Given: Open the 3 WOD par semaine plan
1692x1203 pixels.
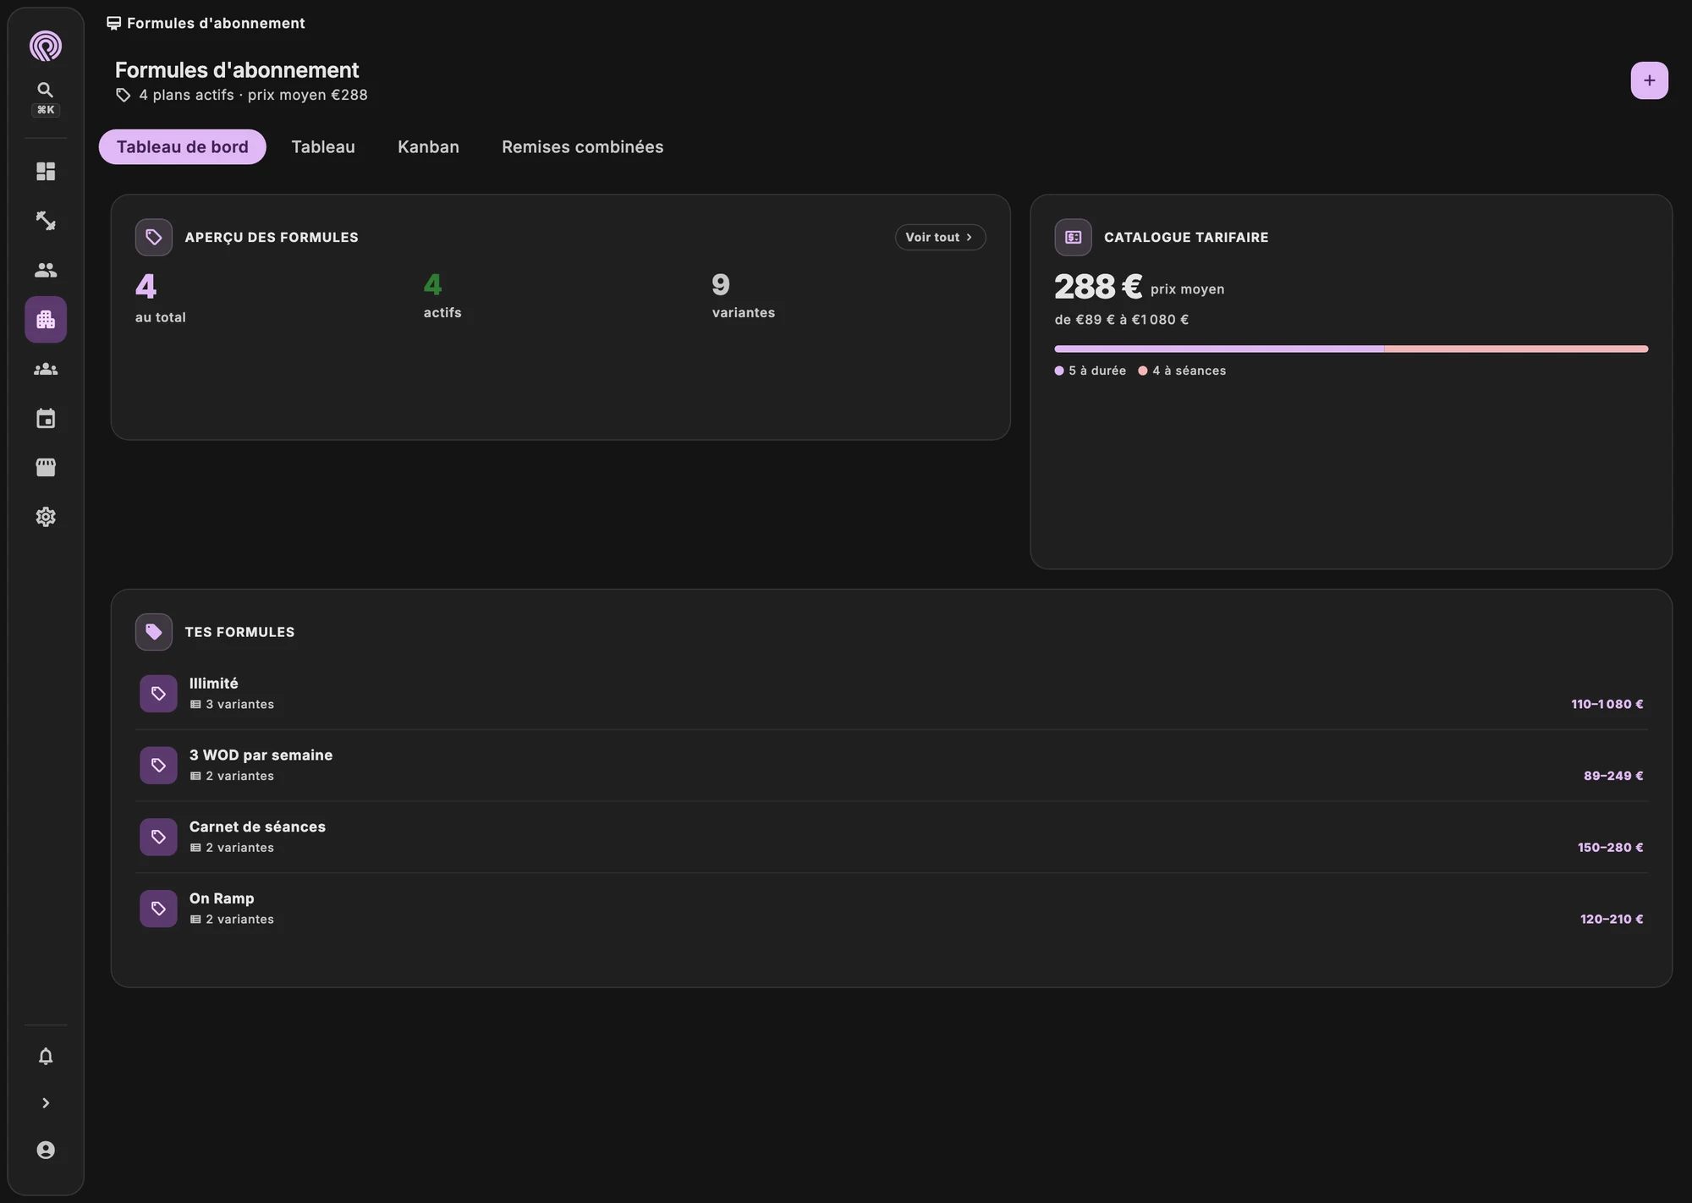Looking at the screenshot, I should (x=892, y=766).
